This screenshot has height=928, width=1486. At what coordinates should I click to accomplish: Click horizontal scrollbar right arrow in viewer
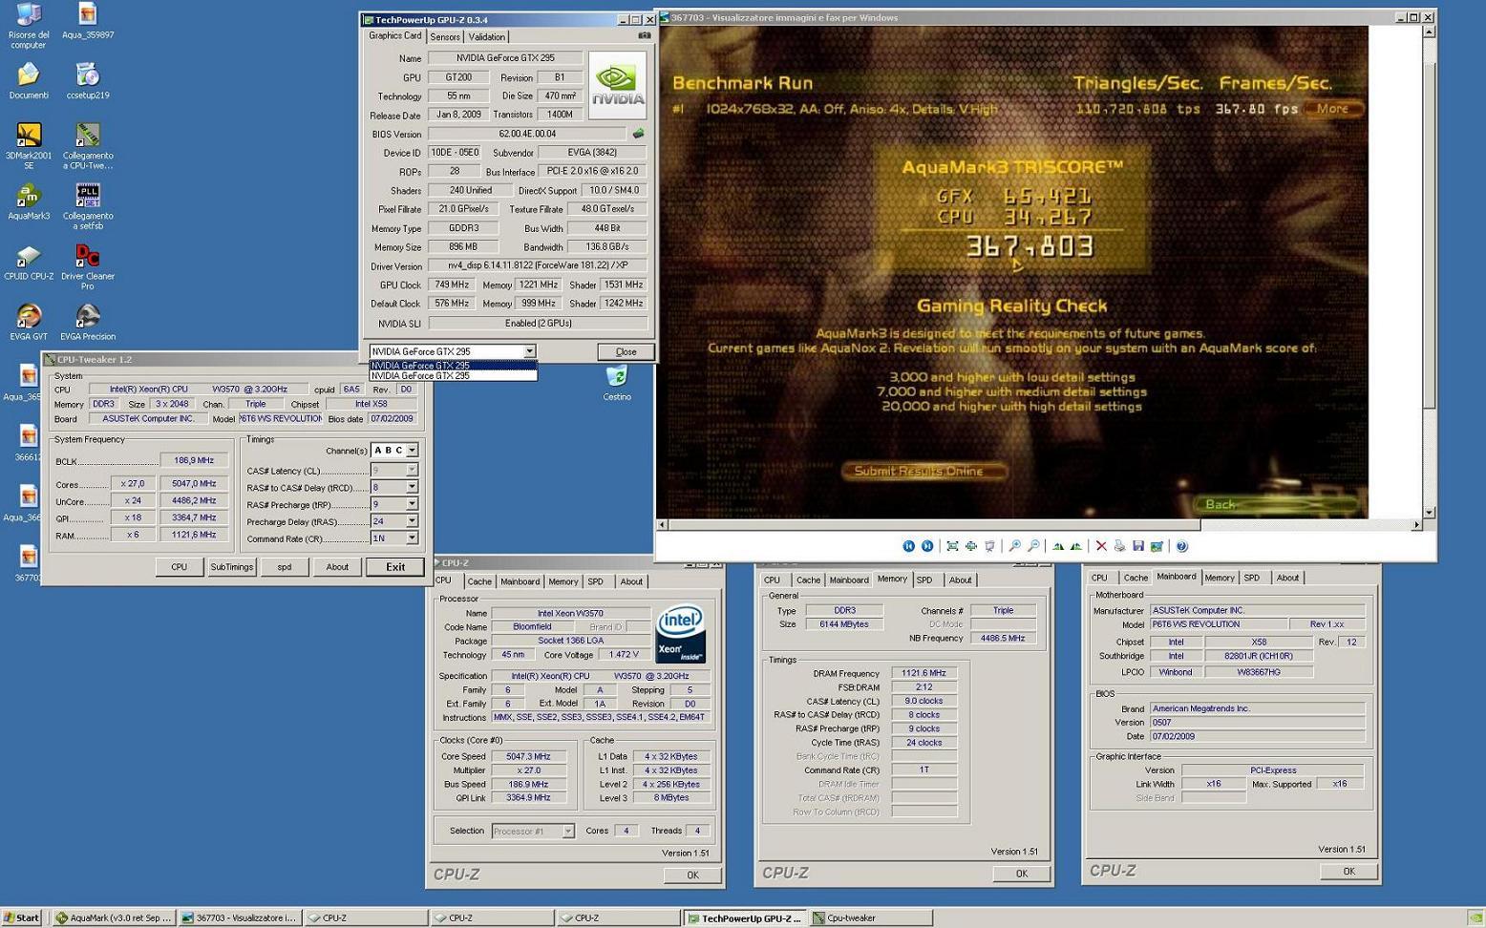coord(1417,524)
